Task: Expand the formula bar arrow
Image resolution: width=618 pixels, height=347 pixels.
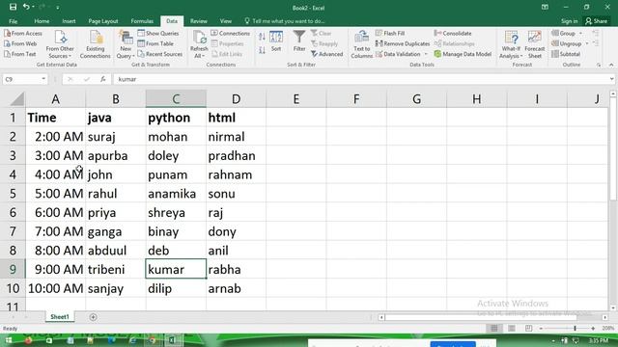Action: [x=611, y=79]
